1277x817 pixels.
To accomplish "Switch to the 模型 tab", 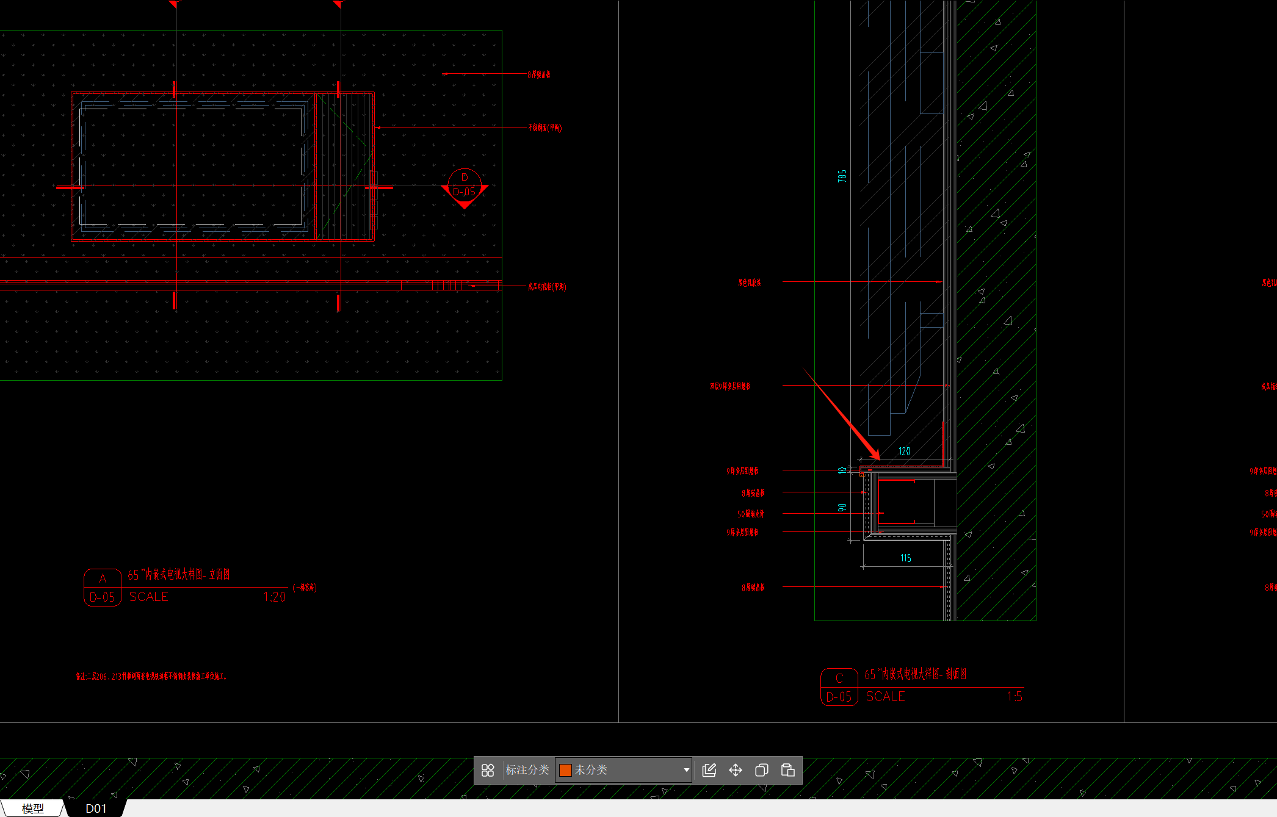I will click(x=32, y=808).
